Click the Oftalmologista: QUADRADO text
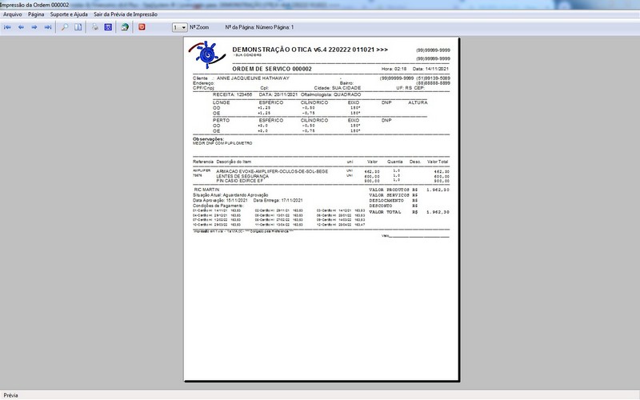This screenshot has width=640, height=400. point(330,94)
